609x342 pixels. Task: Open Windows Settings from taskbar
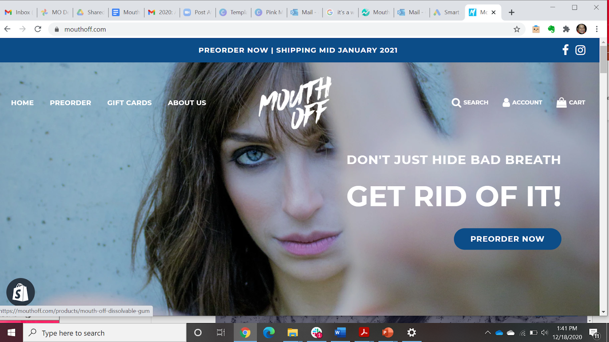[x=411, y=333]
